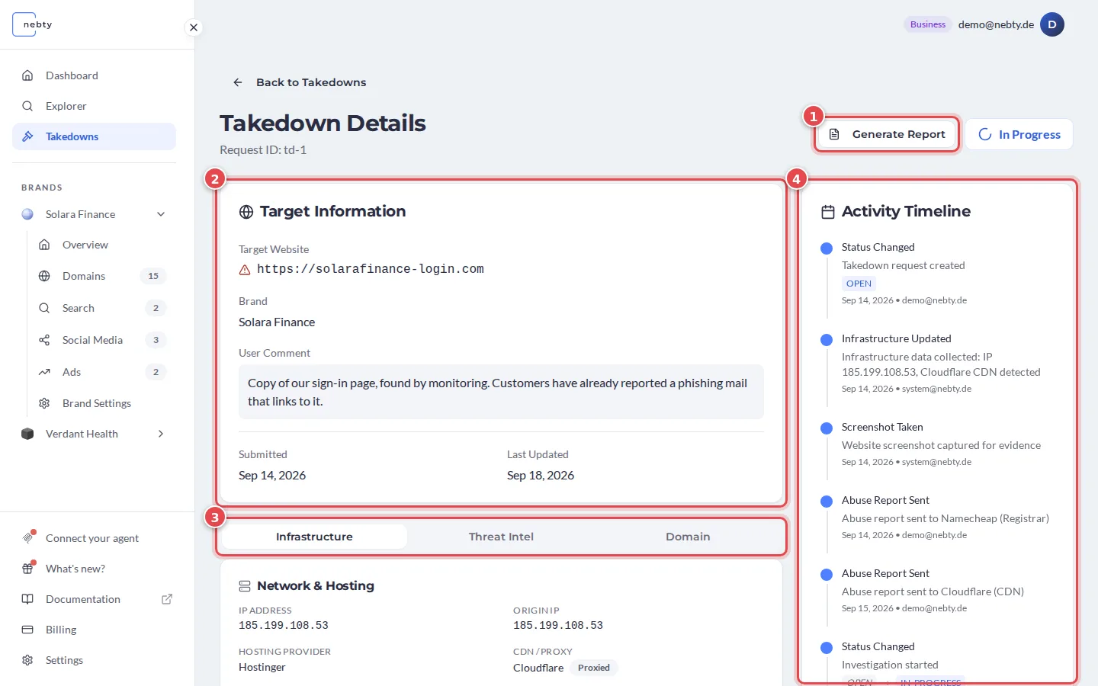Click the Documentation external-link icon
This screenshot has height=686, width=1098.
[x=167, y=599]
